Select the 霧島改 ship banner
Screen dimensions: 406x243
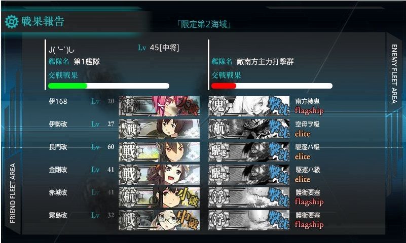159,220
